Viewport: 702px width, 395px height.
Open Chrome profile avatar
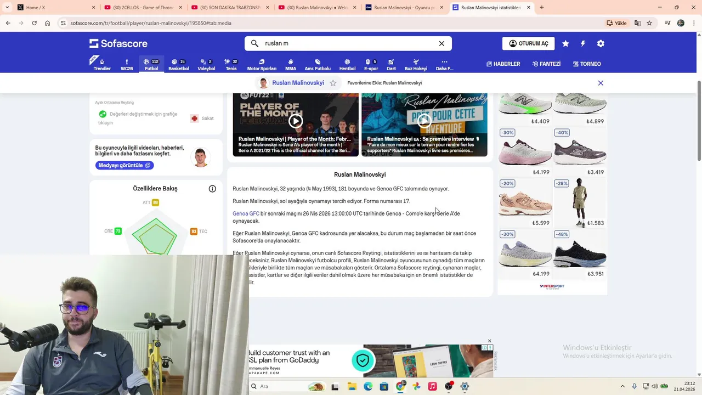(681, 23)
